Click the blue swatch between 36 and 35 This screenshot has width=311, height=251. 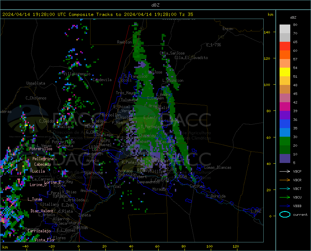pos(285,124)
